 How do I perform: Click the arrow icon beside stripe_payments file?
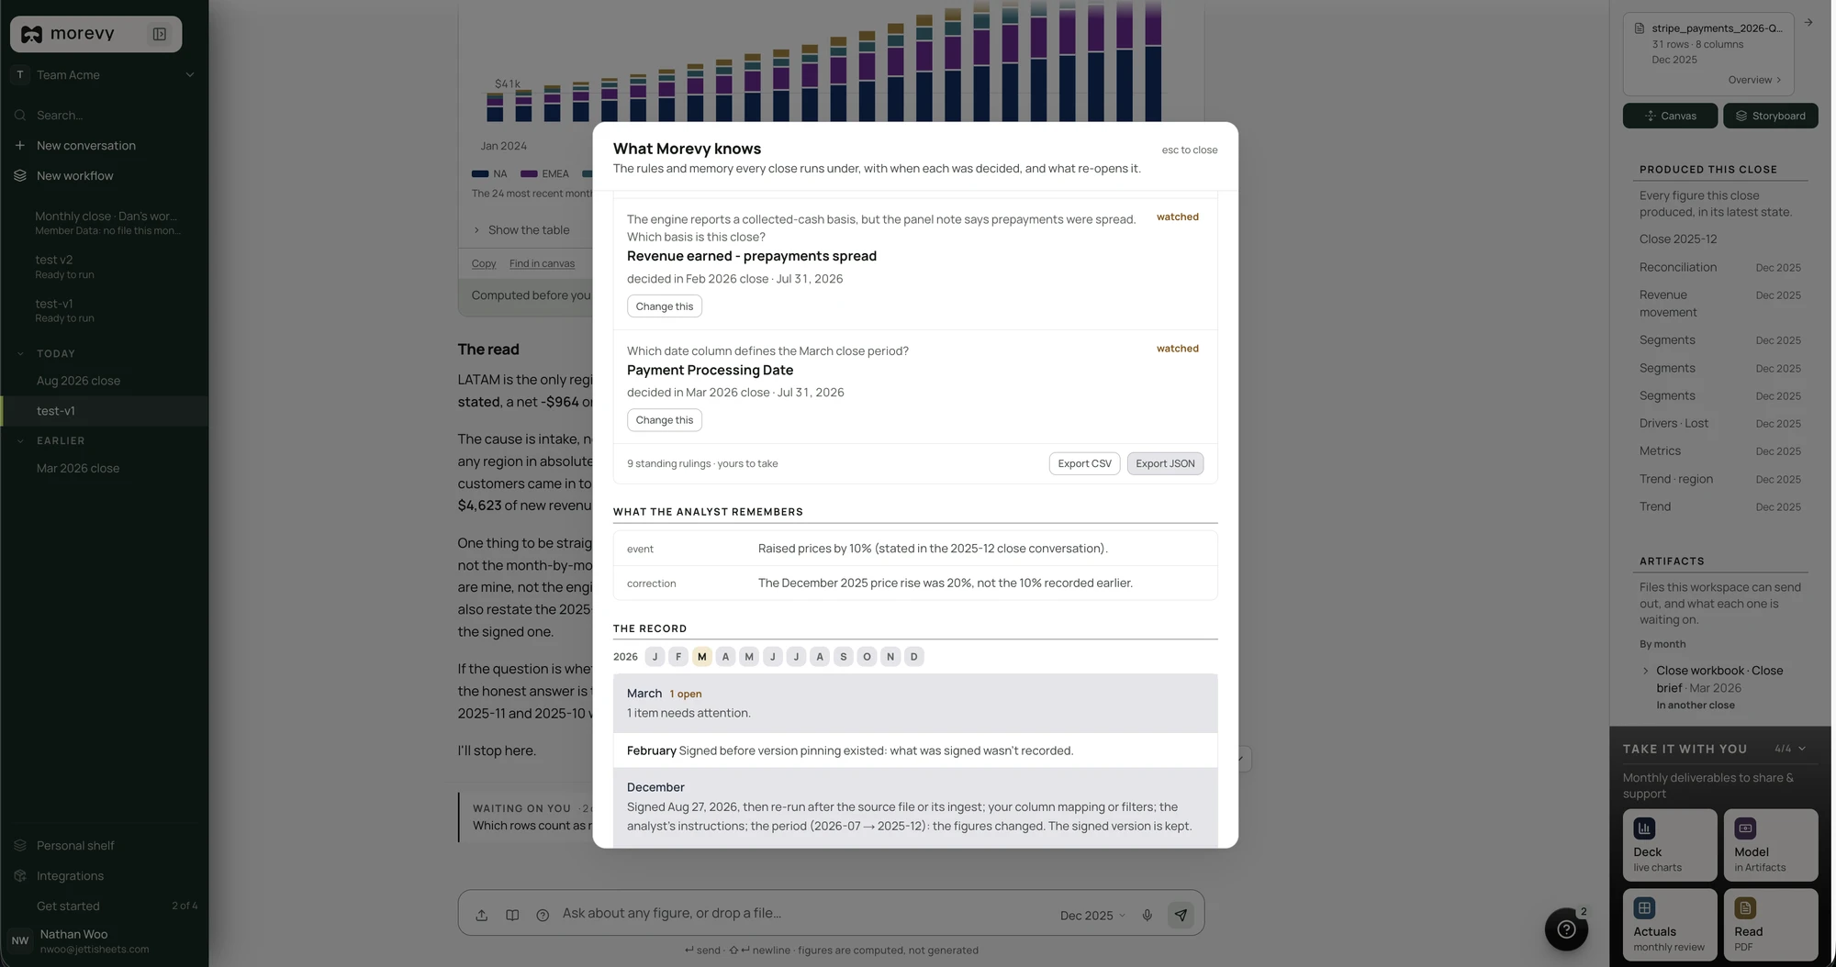point(1808,23)
